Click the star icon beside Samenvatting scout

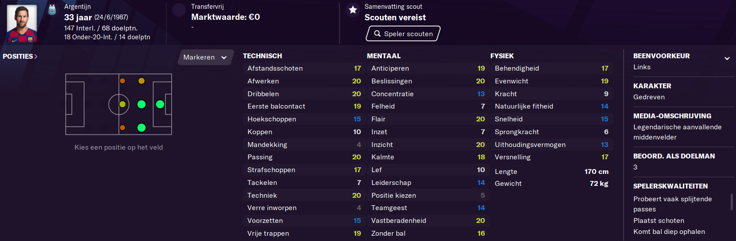(353, 10)
